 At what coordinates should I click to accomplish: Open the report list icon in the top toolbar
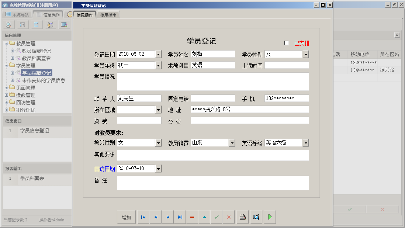(22, 24)
